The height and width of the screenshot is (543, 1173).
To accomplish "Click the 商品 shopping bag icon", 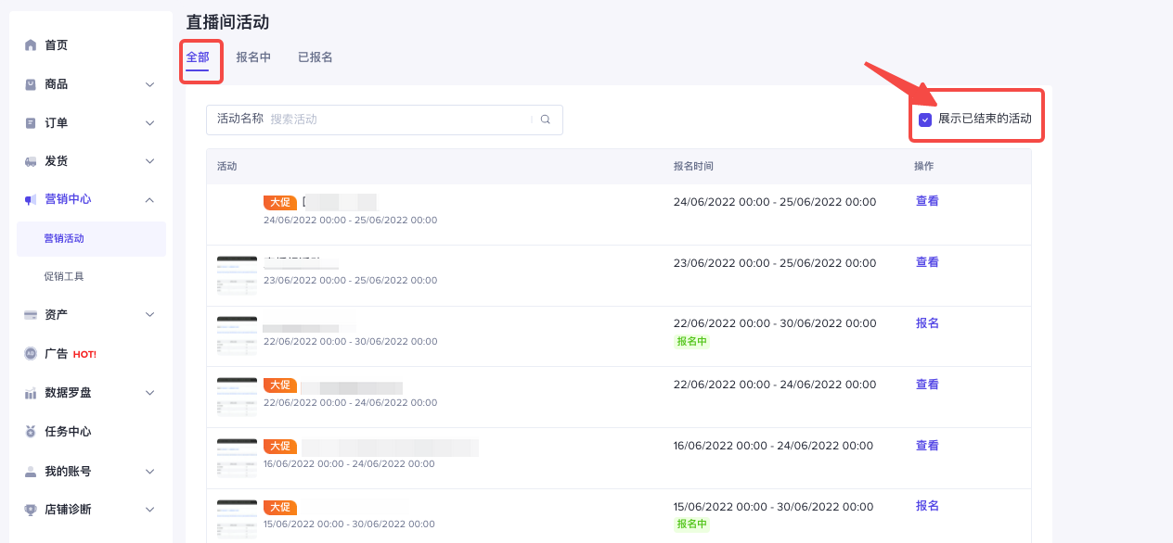I will coord(31,84).
